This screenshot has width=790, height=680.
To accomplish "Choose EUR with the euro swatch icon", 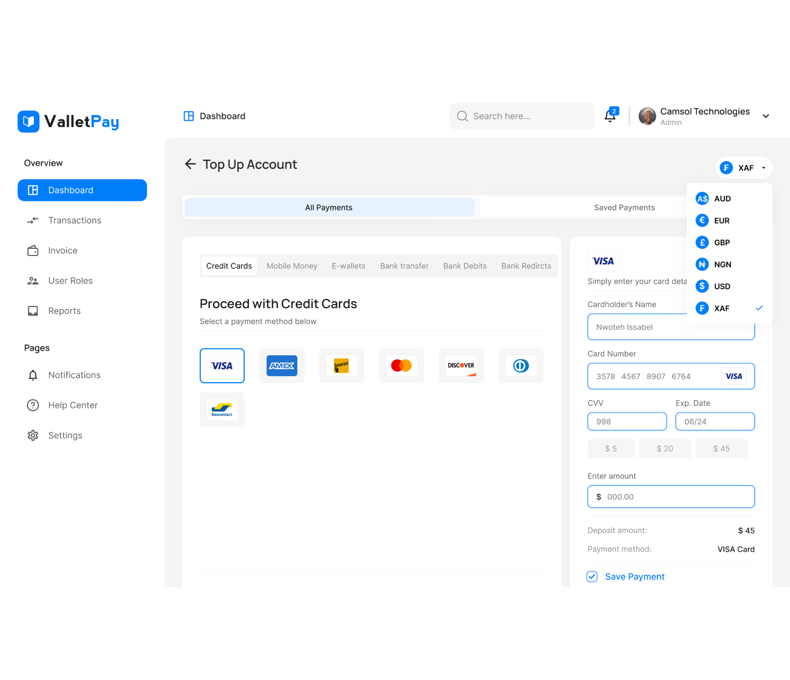I will pyautogui.click(x=702, y=220).
